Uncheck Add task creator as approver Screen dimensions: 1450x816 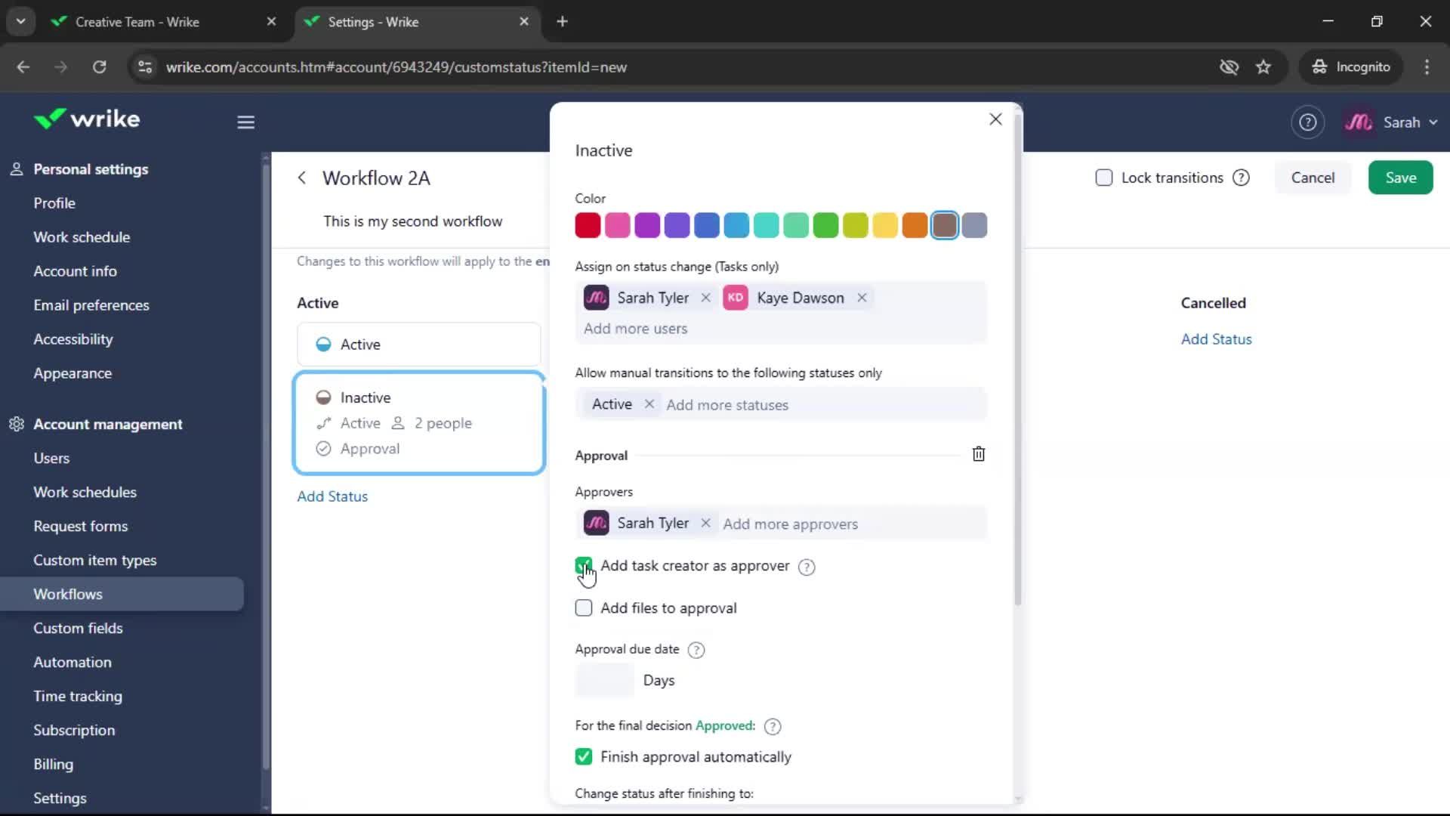(x=584, y=565)
